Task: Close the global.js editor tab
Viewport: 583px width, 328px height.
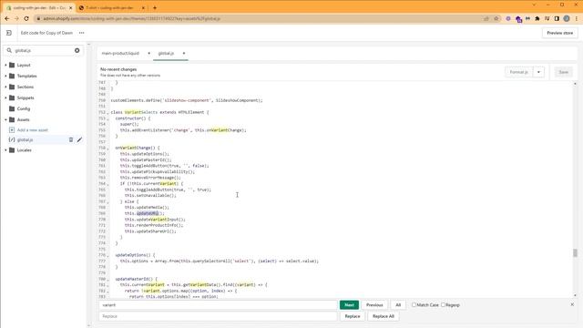Action: click(x=184, y=53)
